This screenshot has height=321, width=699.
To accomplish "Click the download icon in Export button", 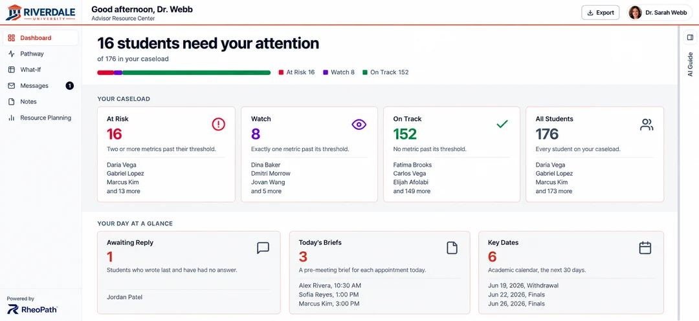I will click(x=591, y=12).
